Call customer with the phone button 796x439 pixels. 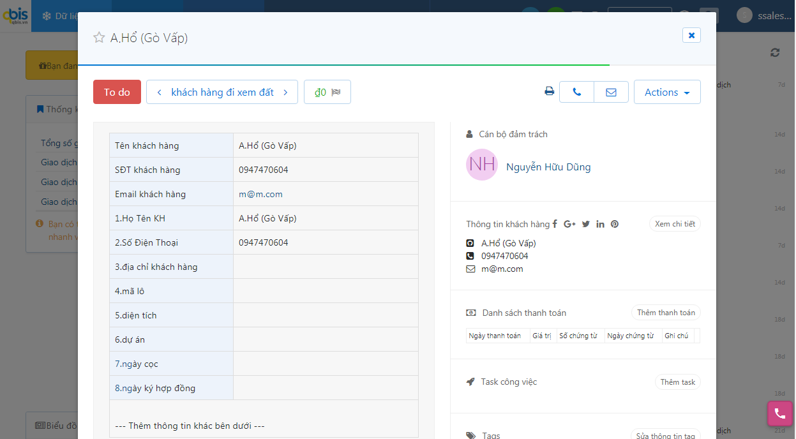(x=577, y=92)
